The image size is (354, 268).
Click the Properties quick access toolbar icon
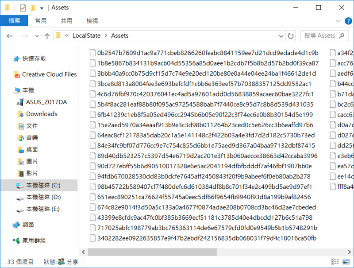point(23,8)
